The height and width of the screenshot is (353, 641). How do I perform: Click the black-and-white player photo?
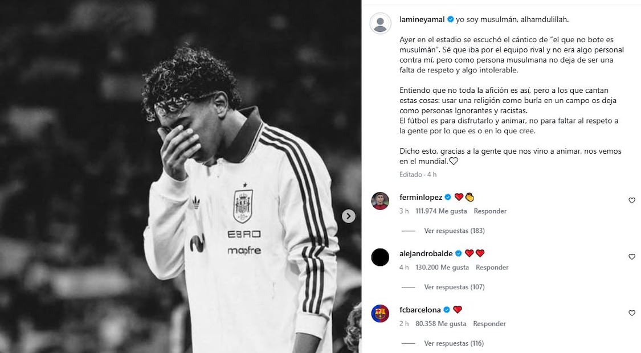(180, 176)
